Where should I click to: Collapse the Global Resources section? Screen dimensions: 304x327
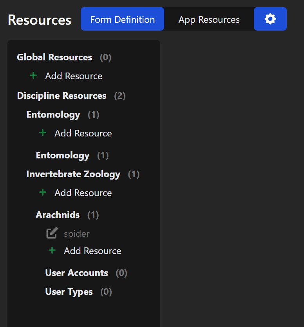64,57
